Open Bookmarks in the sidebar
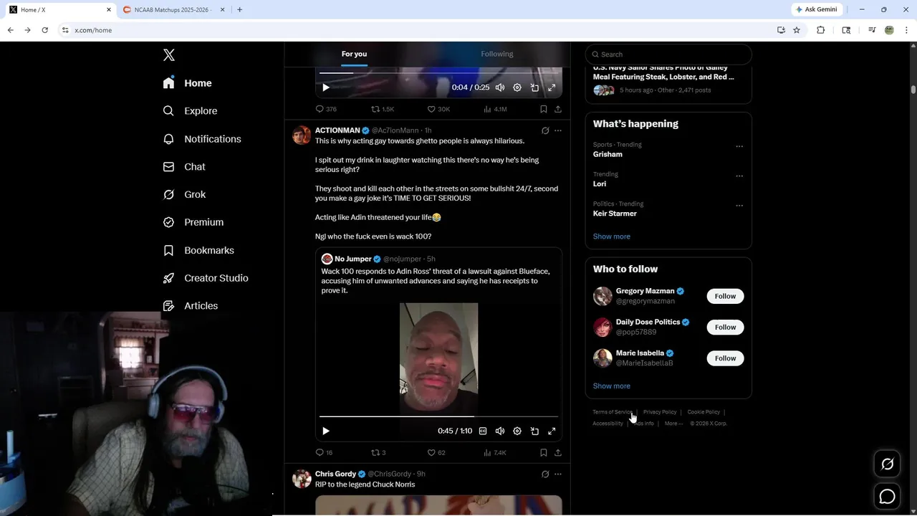This screenshot has width=917, height=516. [198, 250]
